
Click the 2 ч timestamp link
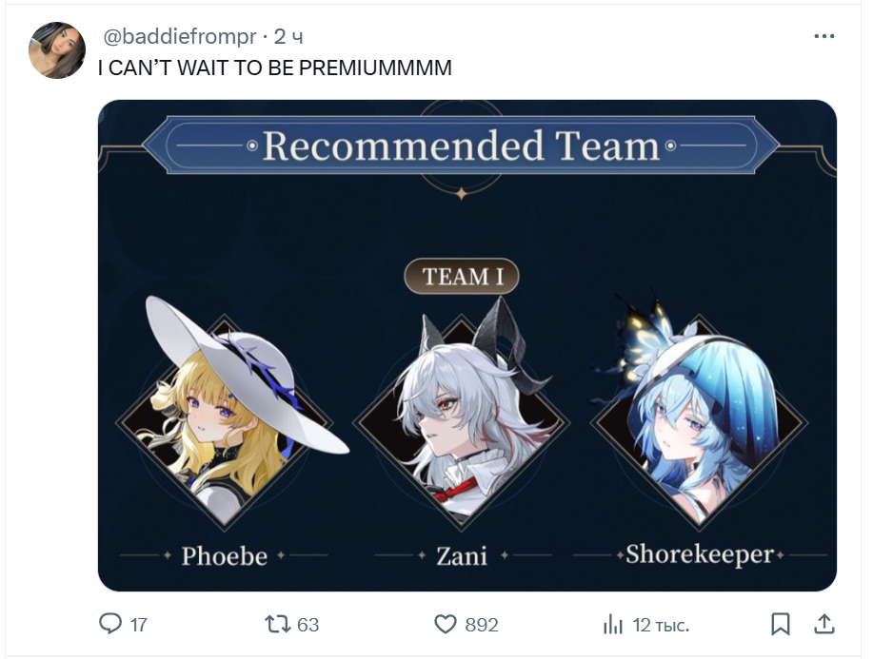tap(288, 37)
